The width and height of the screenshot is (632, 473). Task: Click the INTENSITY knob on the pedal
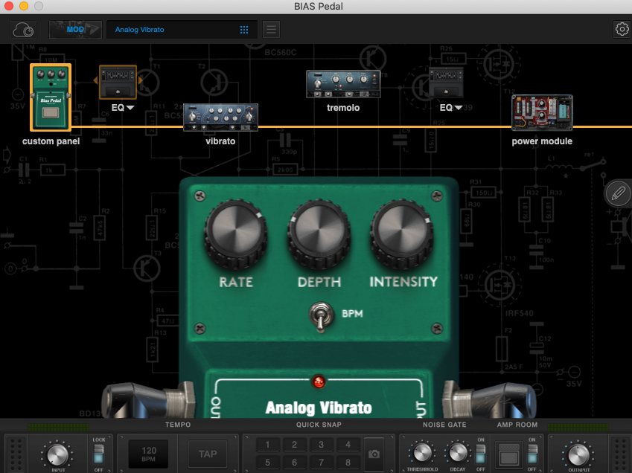pos(402,233)
